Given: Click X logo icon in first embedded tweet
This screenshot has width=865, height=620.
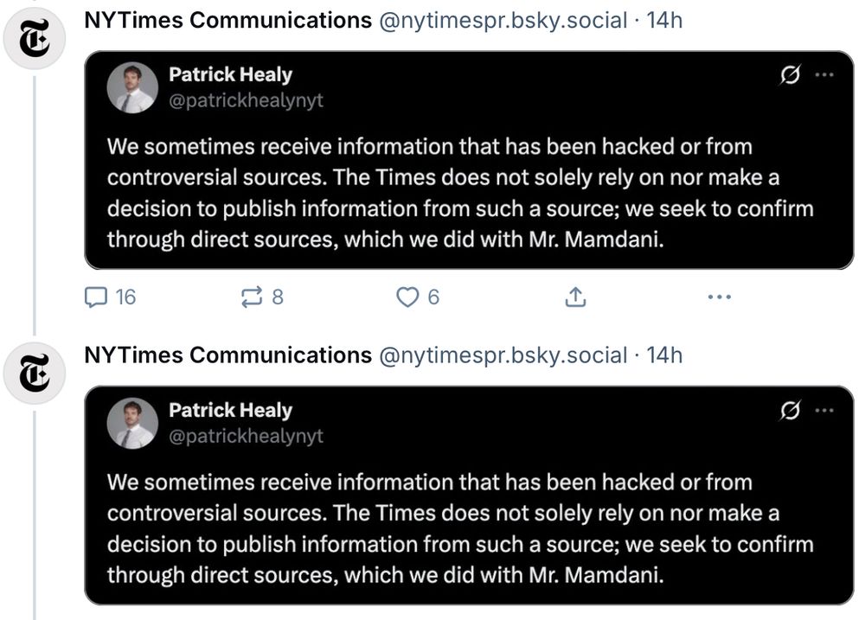Looking at the screenshot, I should [x=790, y=74].
